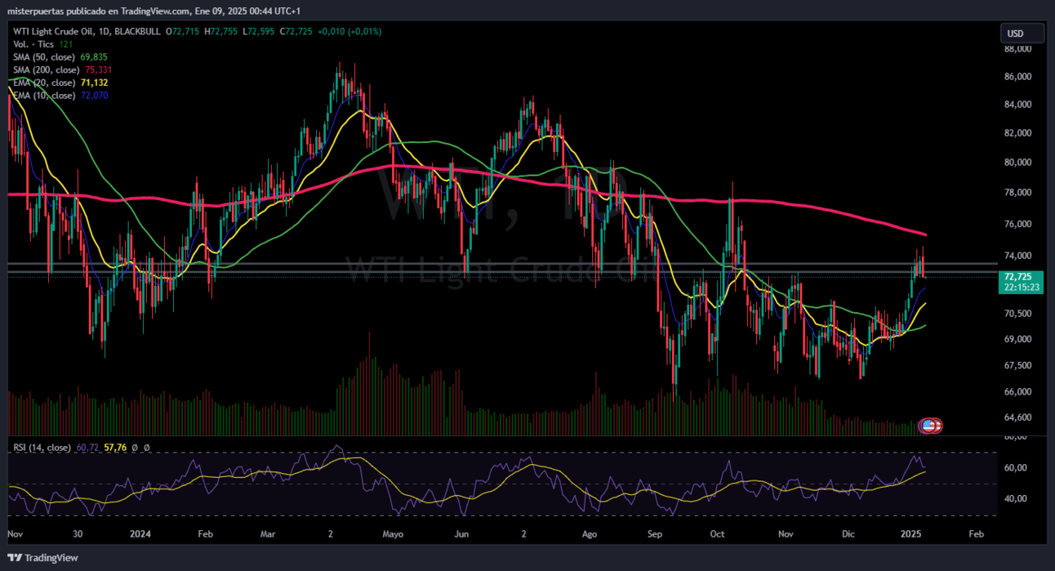The height and width of the screenshot is (571, 1055).
Task: Select the SMA (50, close) indicator legend
Action: 45,57
